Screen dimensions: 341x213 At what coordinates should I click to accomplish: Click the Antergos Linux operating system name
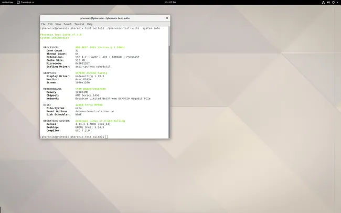point(100,121)
